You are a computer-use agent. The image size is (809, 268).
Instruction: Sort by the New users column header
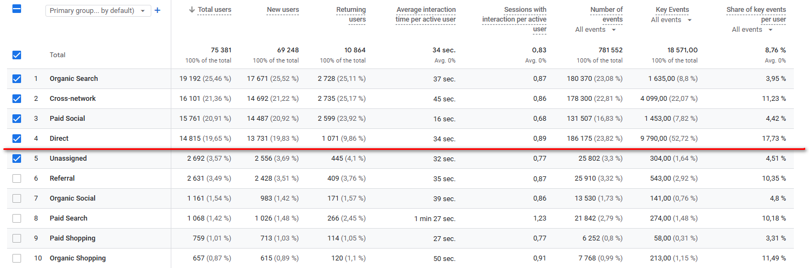[283, 10]
